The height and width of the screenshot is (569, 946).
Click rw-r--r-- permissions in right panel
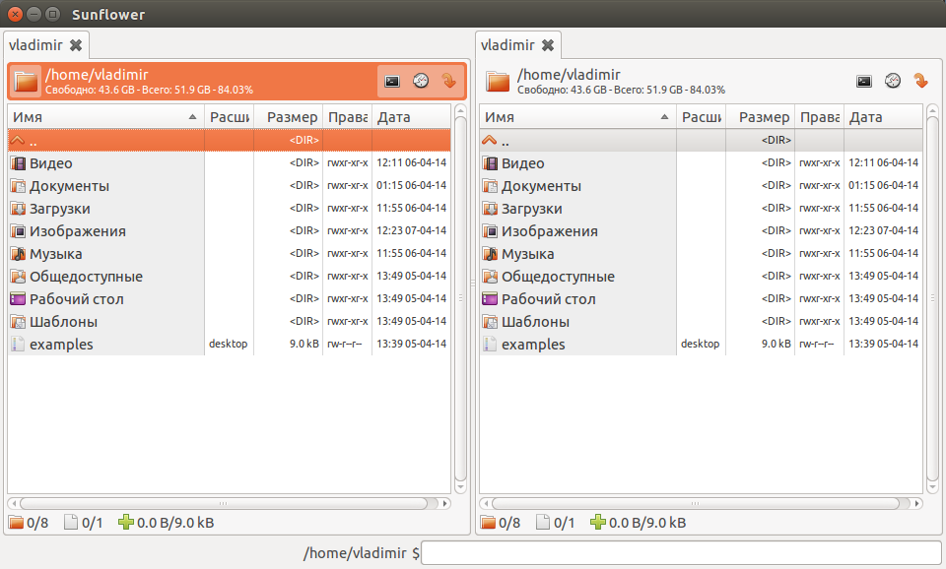816,345
